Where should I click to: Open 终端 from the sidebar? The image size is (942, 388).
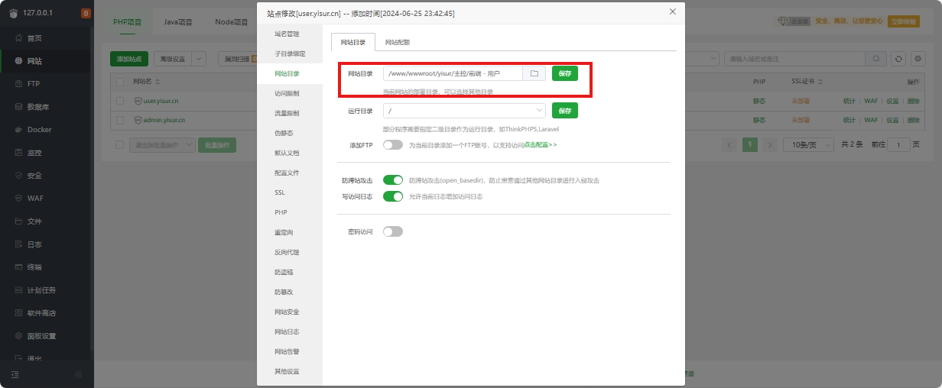pyautogui.click(x=34, y=267)
